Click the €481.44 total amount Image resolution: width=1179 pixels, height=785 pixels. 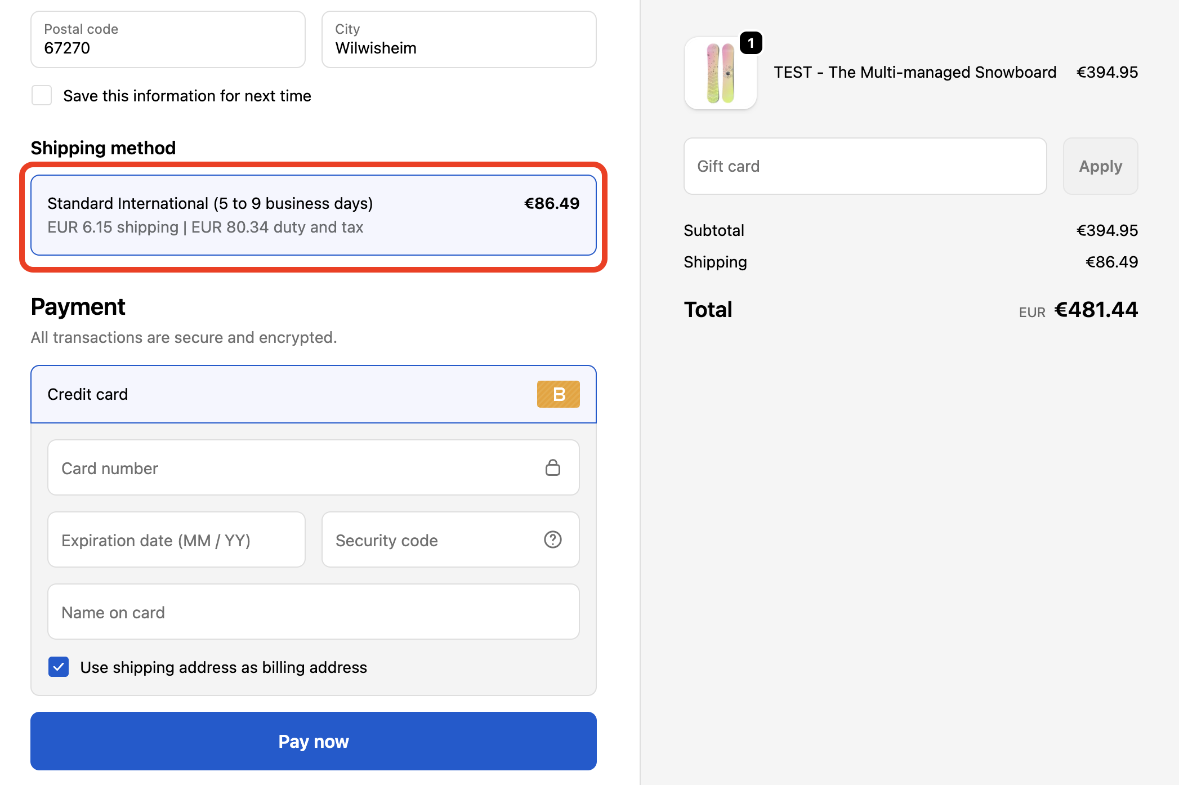pos(1095,310)
